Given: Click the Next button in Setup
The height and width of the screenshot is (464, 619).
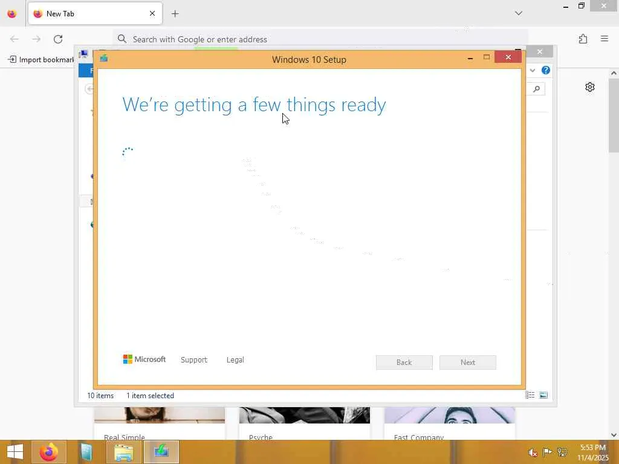Looking at the screenshot, I should (468, 362).
